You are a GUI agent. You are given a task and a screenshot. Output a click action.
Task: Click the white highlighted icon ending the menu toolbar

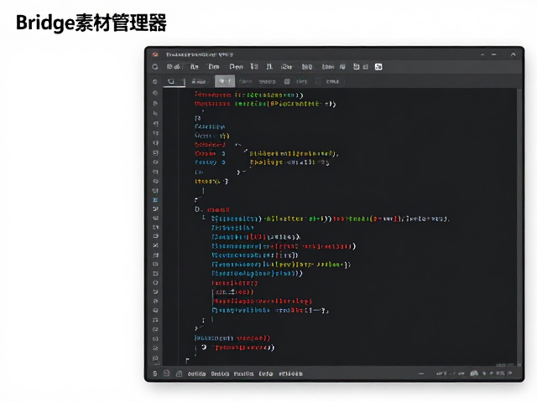pyautogui.click(x=378, y=67)
